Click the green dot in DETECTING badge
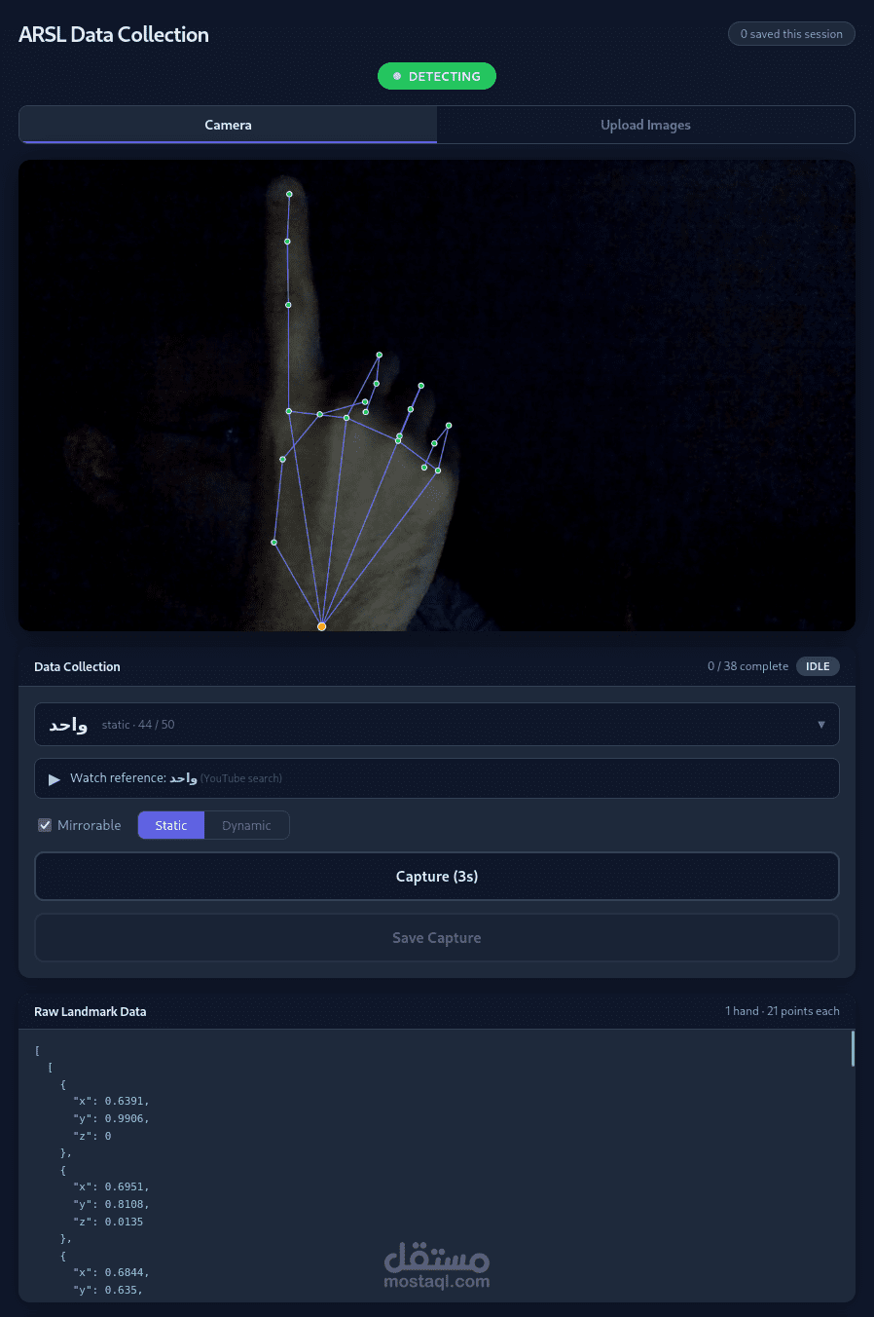This screenshot has width=874, height=1317. coord(397,76)
